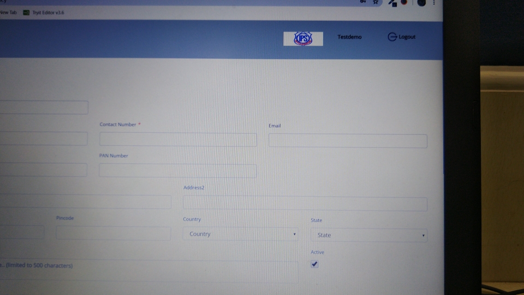Image resolution: width=524 pixels, height=295 pixels.
Task: Select the PAN Number input box
Action: tap(177, 171)
